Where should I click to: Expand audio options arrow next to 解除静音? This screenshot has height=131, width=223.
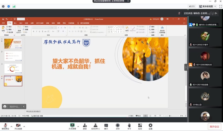pyautogui.click(x=11, y=127)
